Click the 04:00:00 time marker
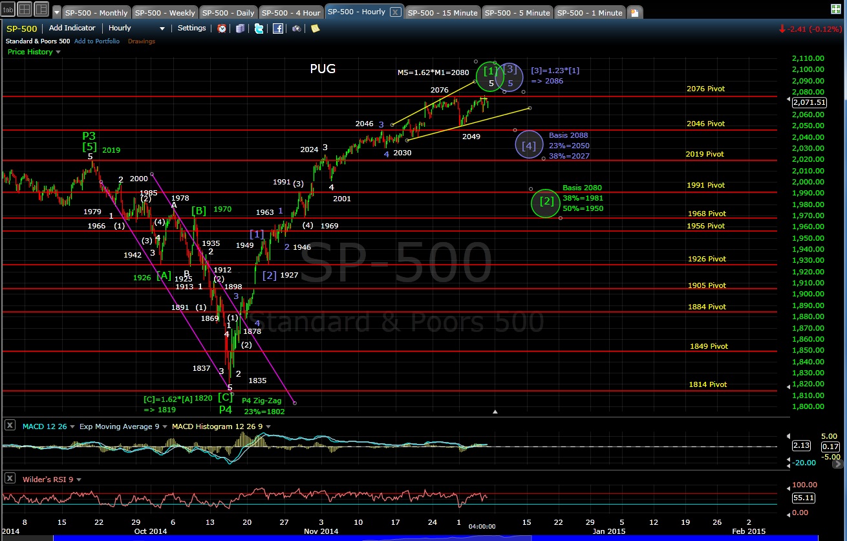Viewport: 847px width, 541px height. (482, 526)
